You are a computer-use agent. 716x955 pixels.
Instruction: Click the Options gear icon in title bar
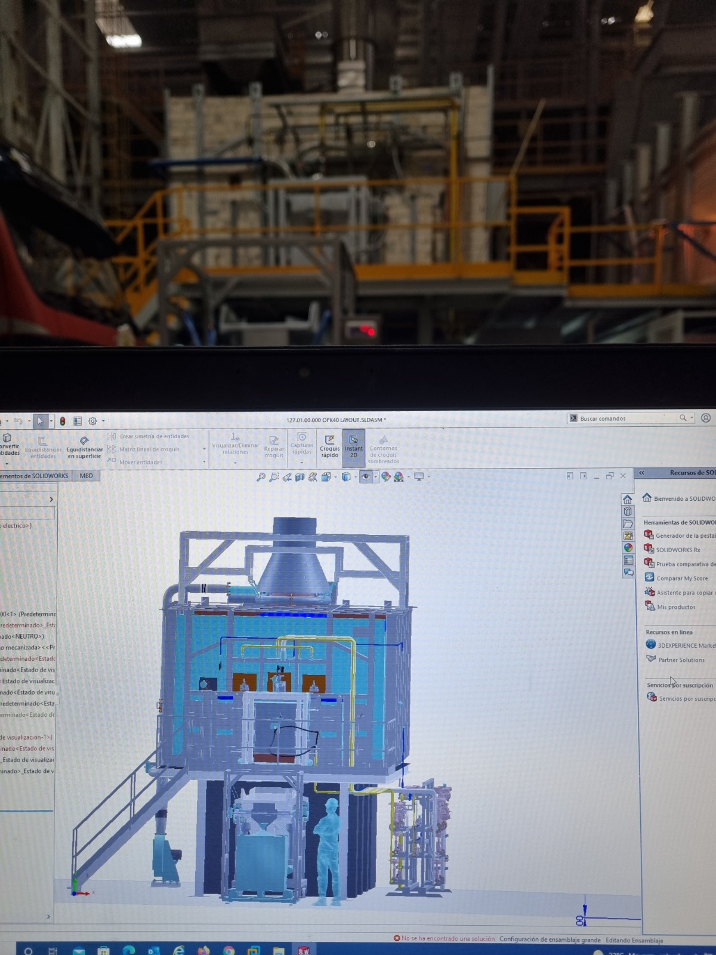[92, 421]
